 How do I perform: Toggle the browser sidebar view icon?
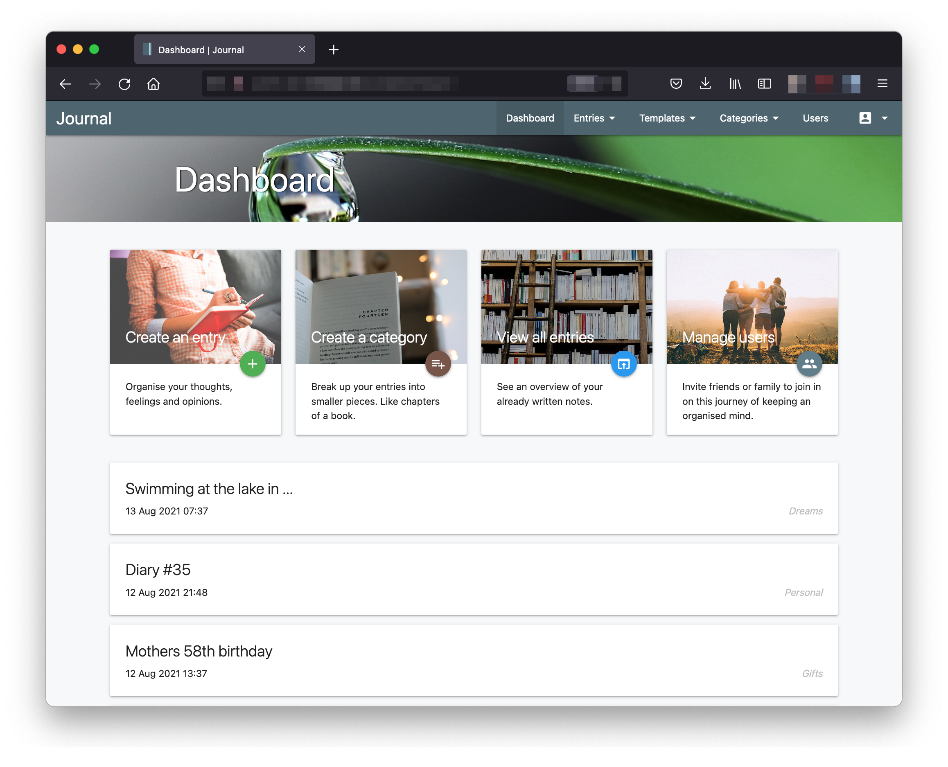tap(764, 83)
